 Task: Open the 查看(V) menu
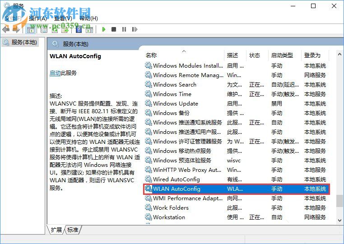point(63,18)
